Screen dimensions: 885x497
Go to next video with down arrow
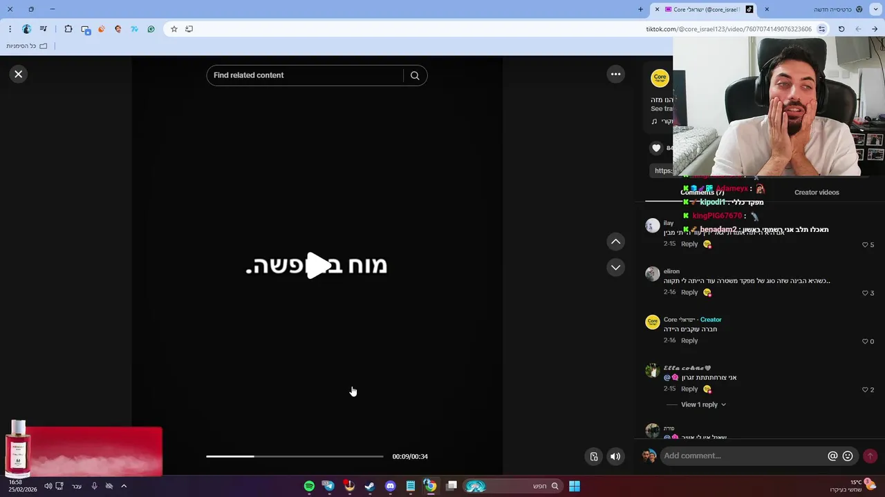click(615, 267)
